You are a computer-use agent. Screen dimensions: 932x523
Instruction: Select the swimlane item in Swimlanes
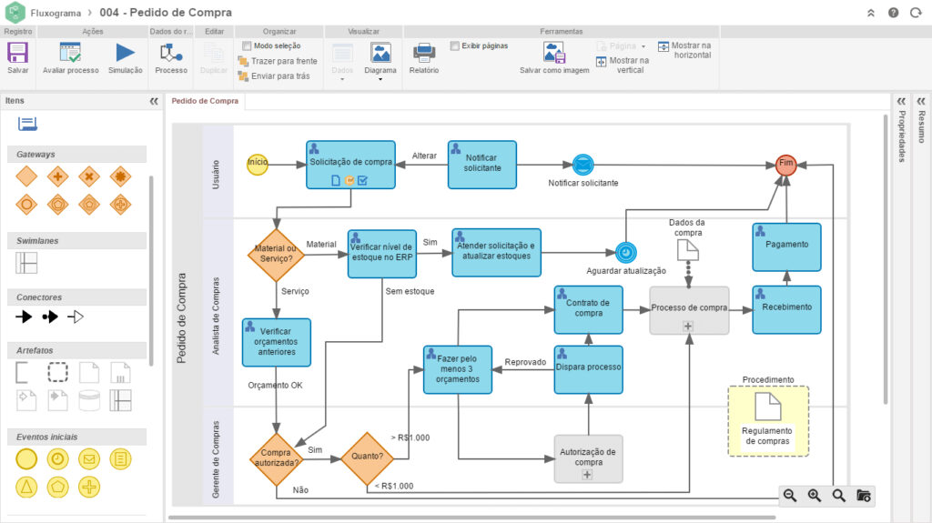[26, 263]
